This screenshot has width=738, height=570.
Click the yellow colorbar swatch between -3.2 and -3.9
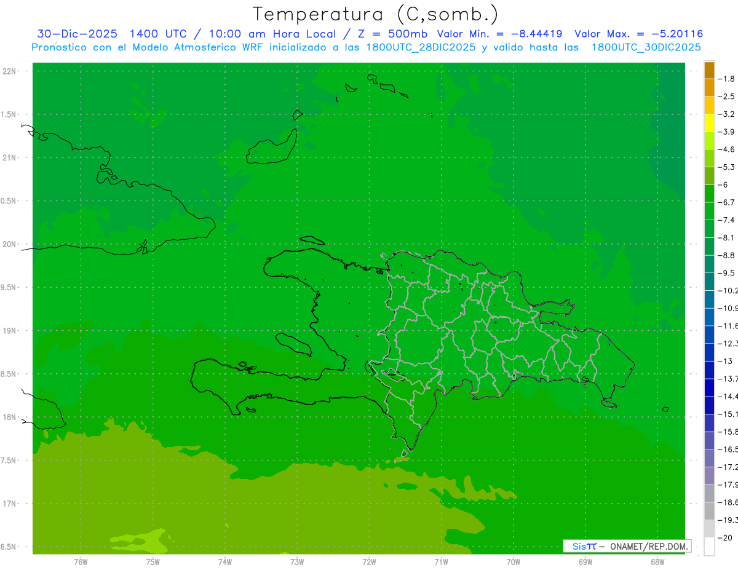709,123
